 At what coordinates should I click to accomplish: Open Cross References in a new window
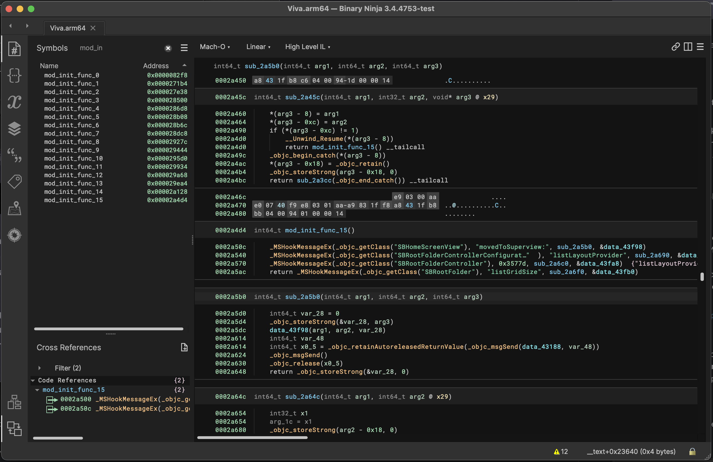[184, 347]
